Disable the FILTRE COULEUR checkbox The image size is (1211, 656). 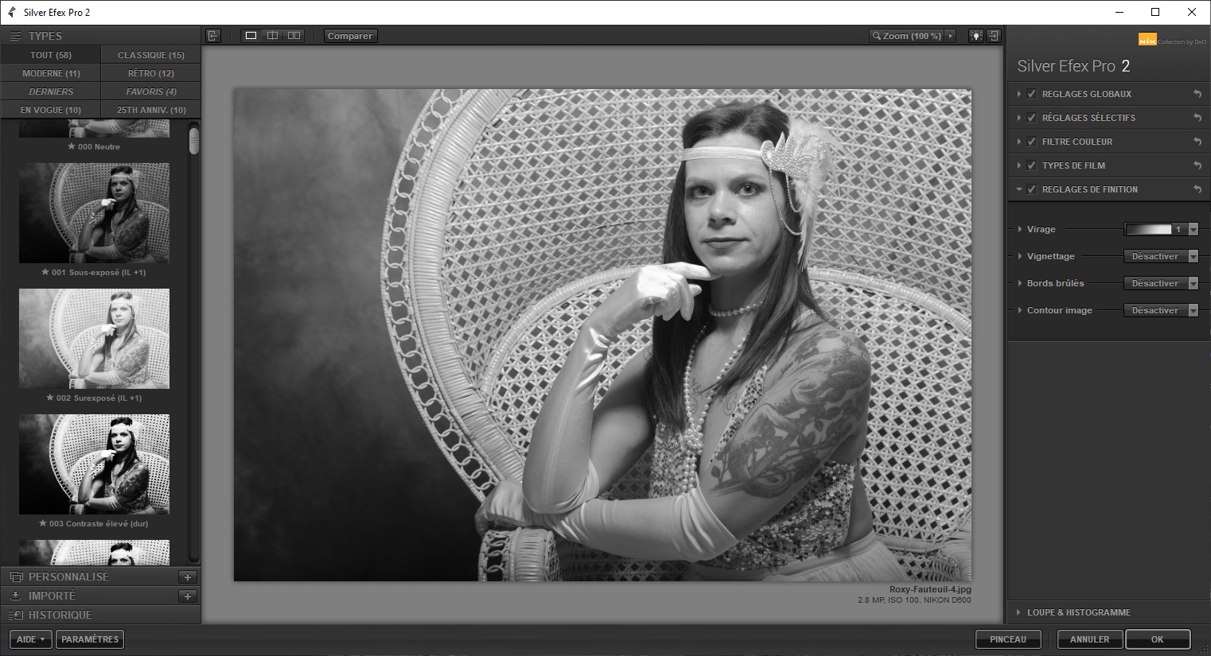pos(1030,141)
